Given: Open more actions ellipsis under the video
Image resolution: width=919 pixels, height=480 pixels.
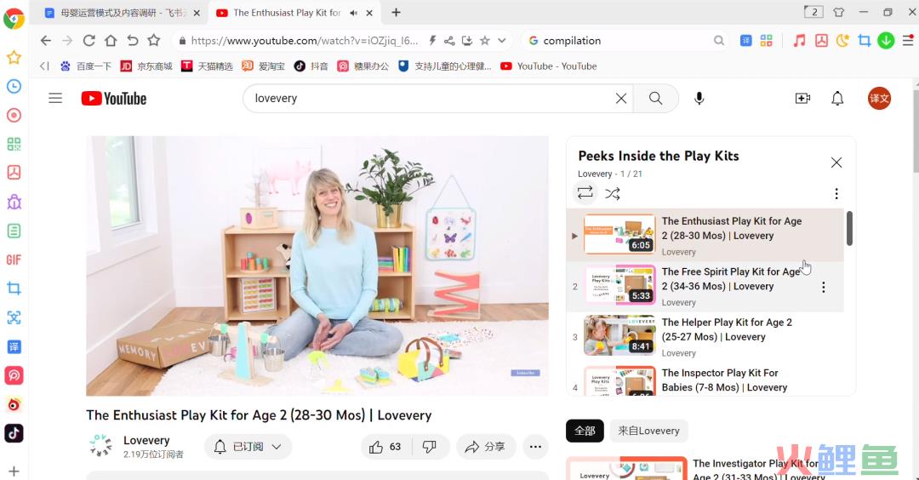Looking at the screenshot, I should tap(535, 447).
